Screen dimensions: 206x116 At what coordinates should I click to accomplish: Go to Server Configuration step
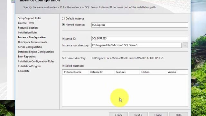(x=30, y=47)
